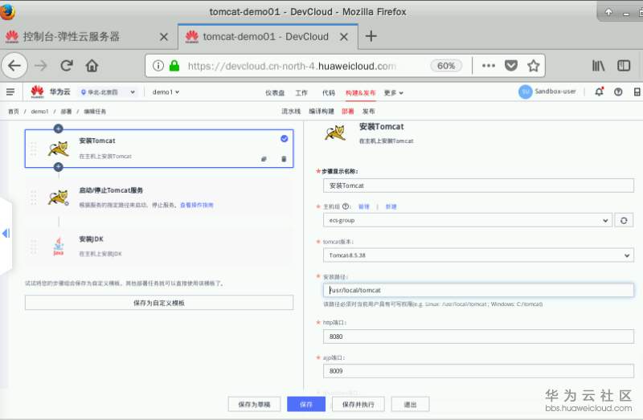Open the 查看操作指南 link
Screen dimensions: 643x420
point(197,205)
